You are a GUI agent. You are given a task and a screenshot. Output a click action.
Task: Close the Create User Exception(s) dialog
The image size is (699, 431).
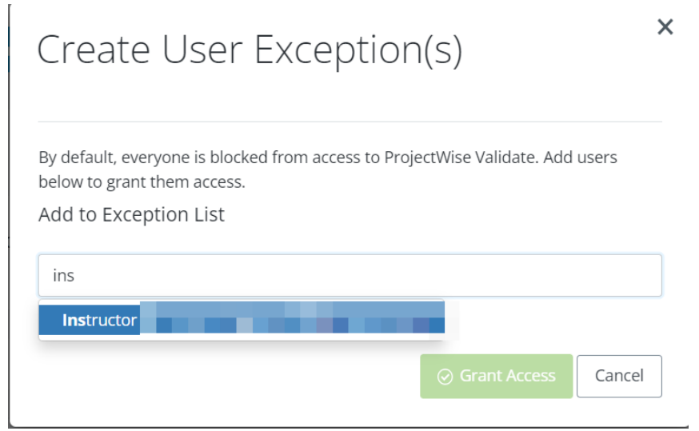(665, 27)
